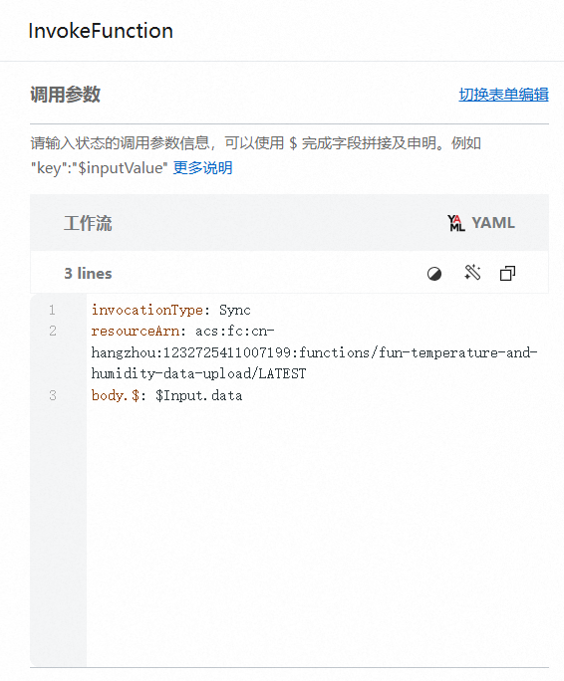Click the hangzhou account ID function path line
This screenshot has width=564, height=681.
[314, 352]
